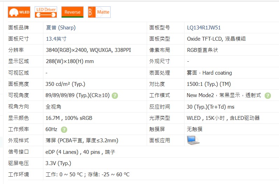The width and height of the screenshot is (279, 184).
Task: Click the 350 cd/m² brightness value
Action: (65, 84)
